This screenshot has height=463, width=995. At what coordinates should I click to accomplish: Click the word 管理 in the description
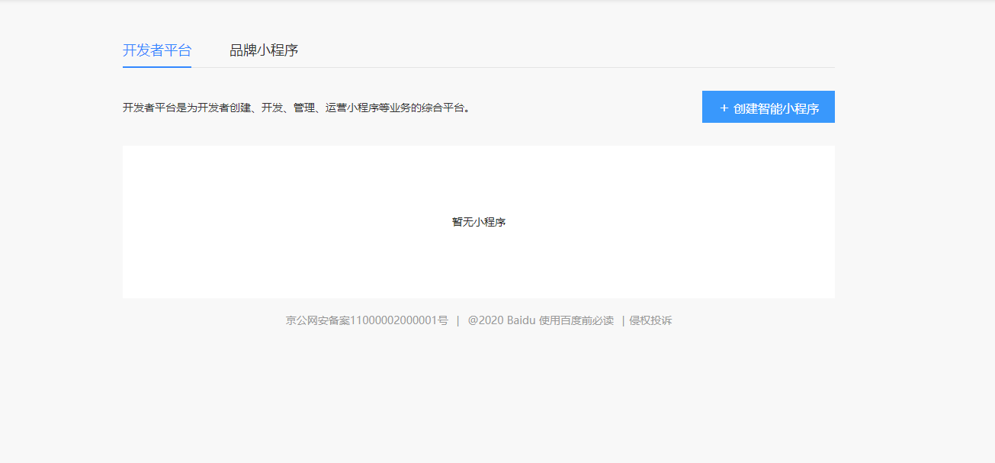304,108
